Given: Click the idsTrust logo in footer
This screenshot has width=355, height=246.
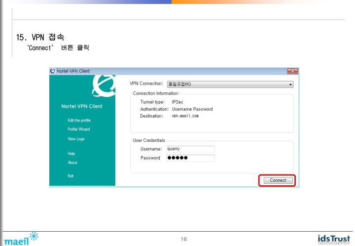Looking at the screenshot, I should click(x=334, y=239).
